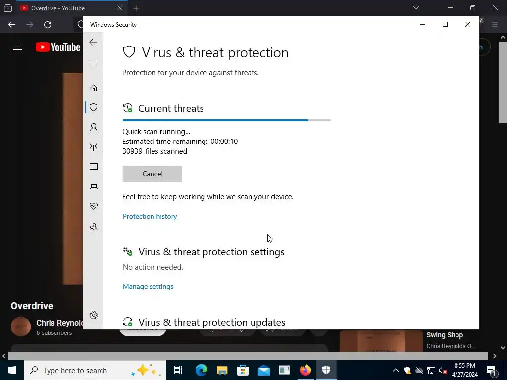Open the Windows Start menu

tap(12, 370)
